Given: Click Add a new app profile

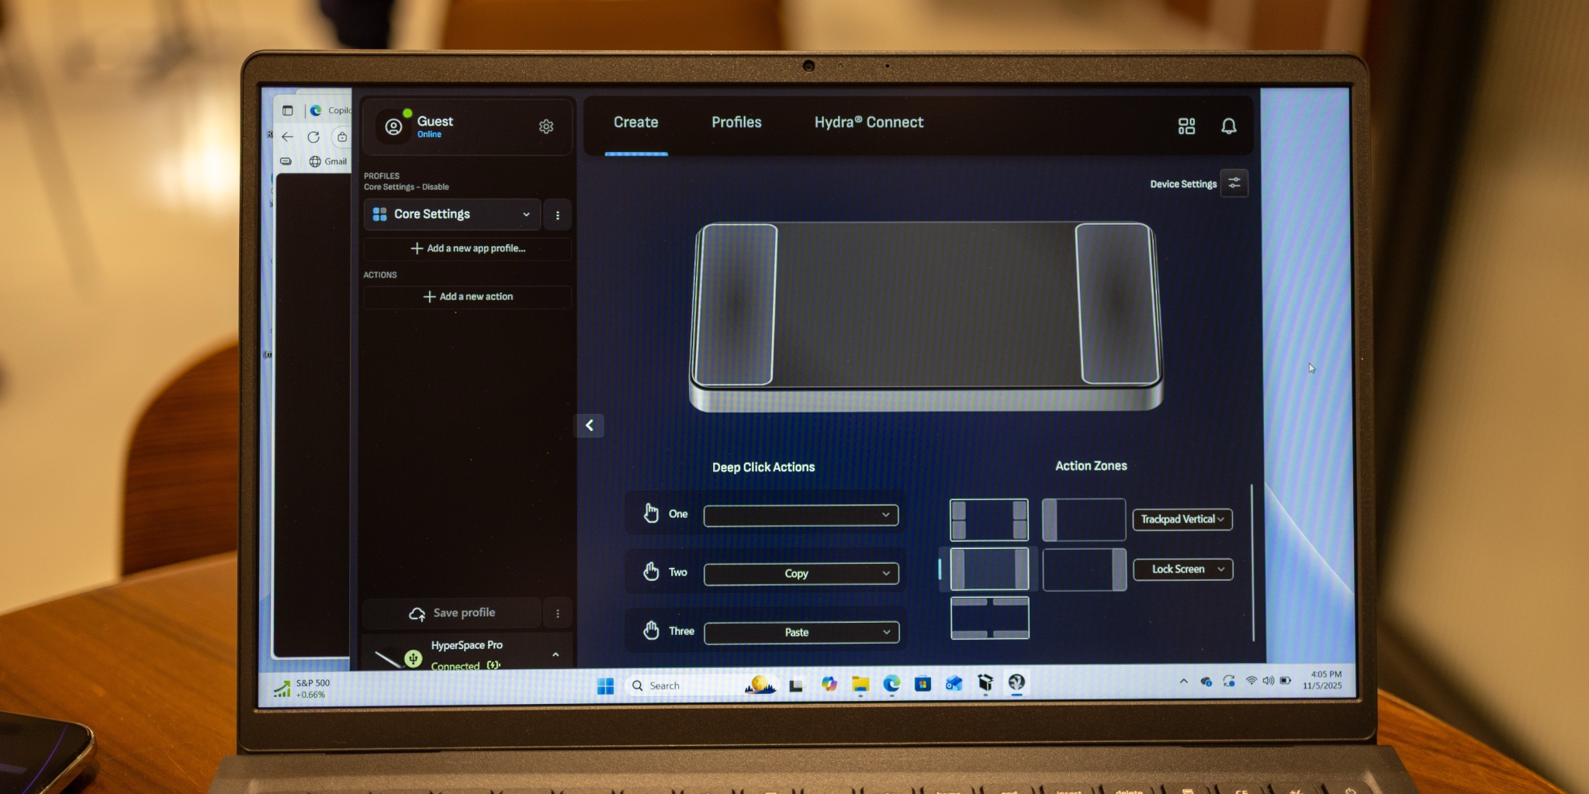Looking at the screenshot, I should click(466, 249).
